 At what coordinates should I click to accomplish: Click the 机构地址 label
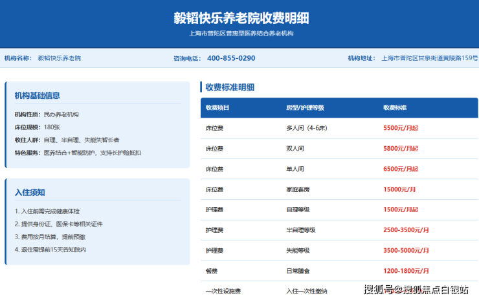362,58
